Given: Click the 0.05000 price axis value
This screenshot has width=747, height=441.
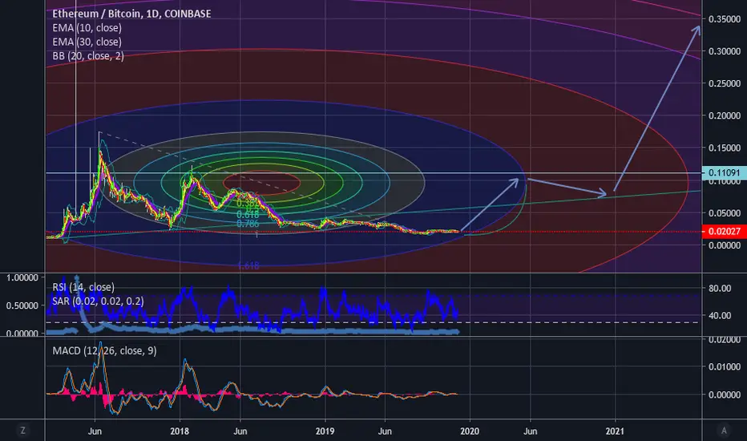Looking at the screenshot, I should point(724,213).
